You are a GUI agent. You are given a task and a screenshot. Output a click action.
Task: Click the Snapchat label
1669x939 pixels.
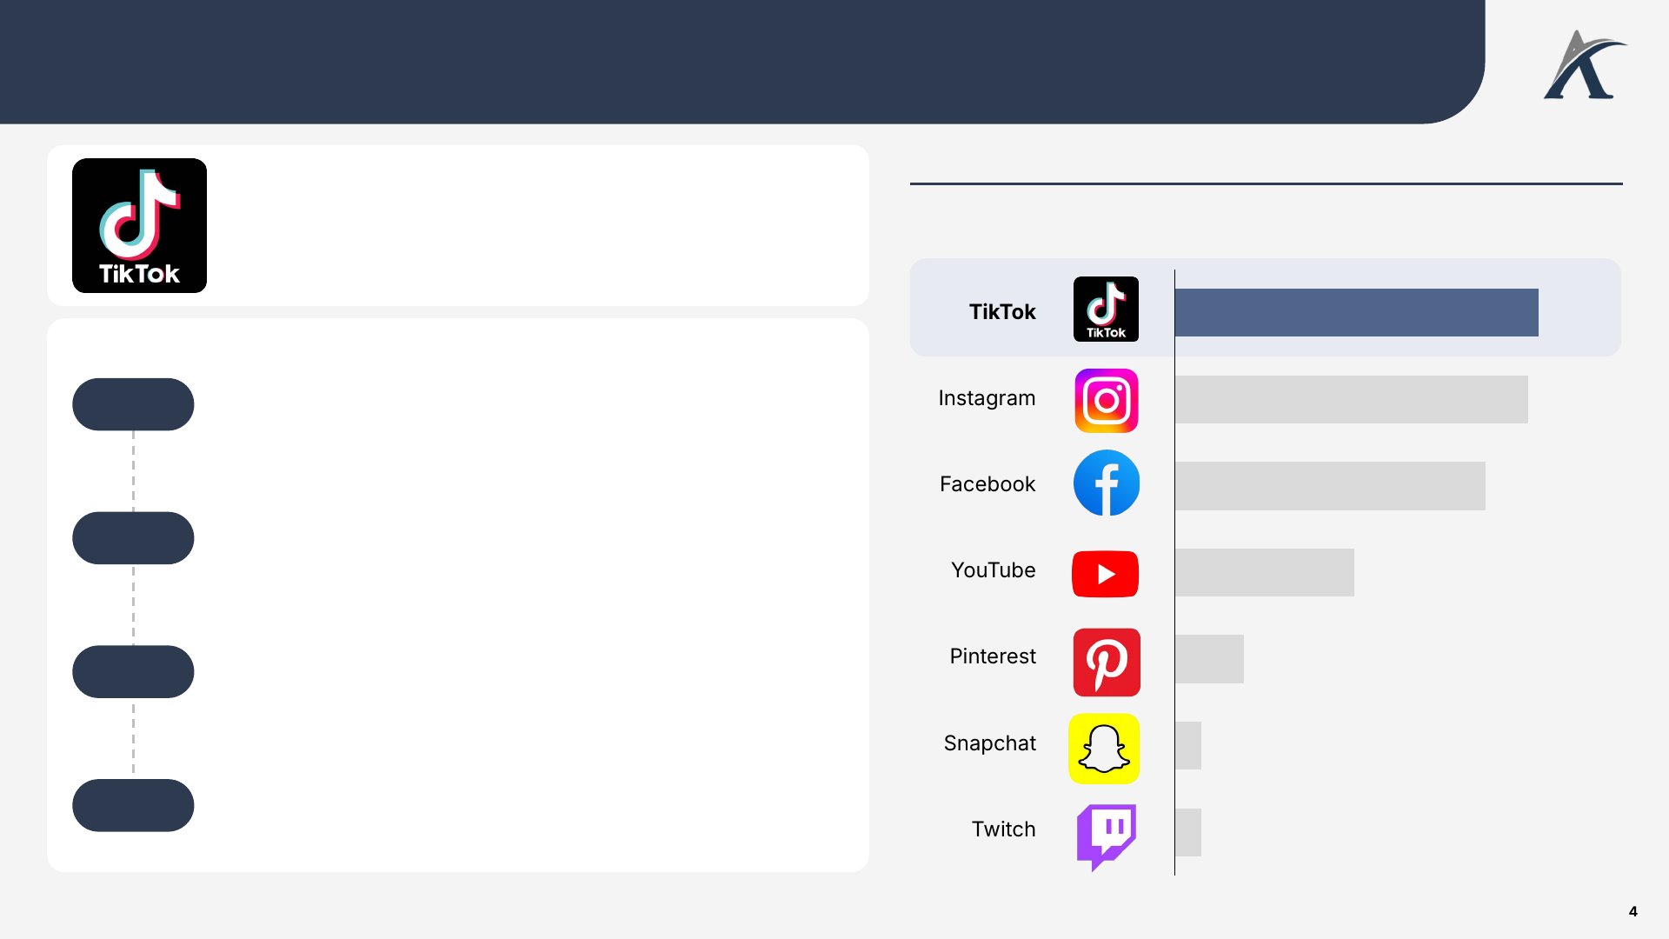(990, 743)
